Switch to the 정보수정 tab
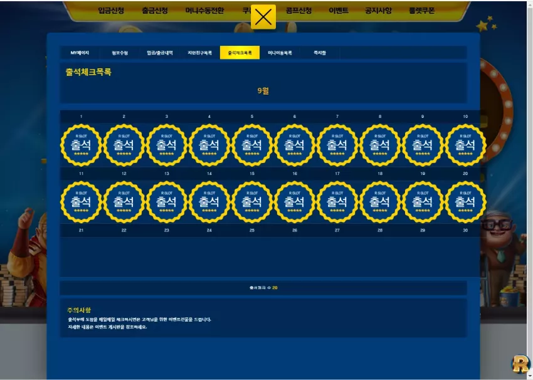 pyautogui.click(x=120, y=53)
